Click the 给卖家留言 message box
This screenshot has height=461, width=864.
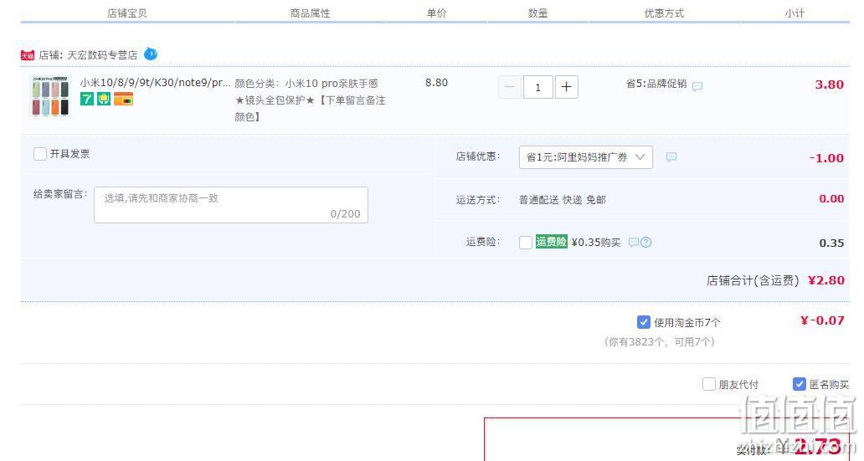pyautogui.click(x=231, y=205)
